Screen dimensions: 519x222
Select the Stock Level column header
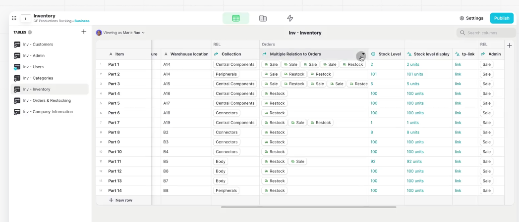pyautogui.click(x=386, y=54)
